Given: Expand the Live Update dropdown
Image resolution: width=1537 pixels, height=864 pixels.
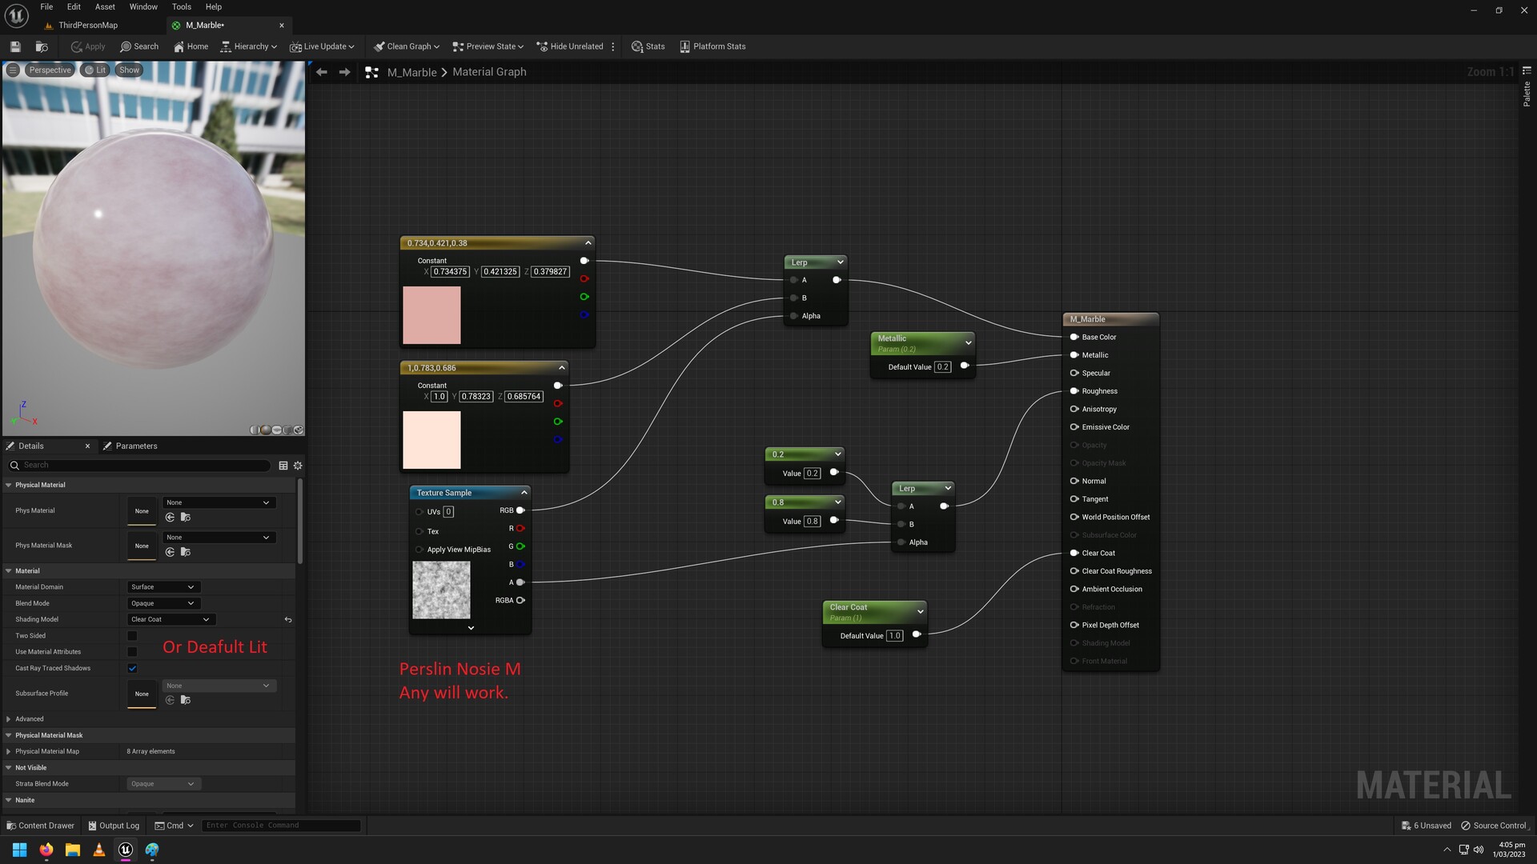Looking at the screenshot, I should point(322,46).
